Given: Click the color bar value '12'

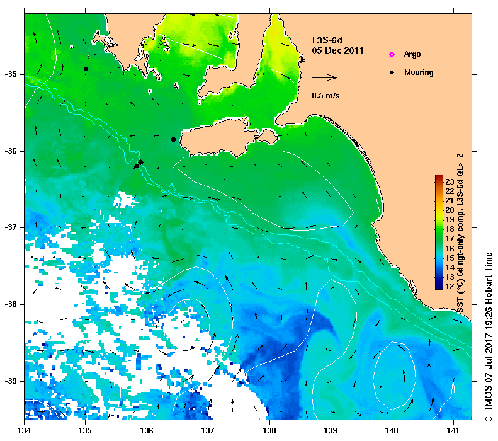Looking at the screenshot, I should (x=450, y=286).
